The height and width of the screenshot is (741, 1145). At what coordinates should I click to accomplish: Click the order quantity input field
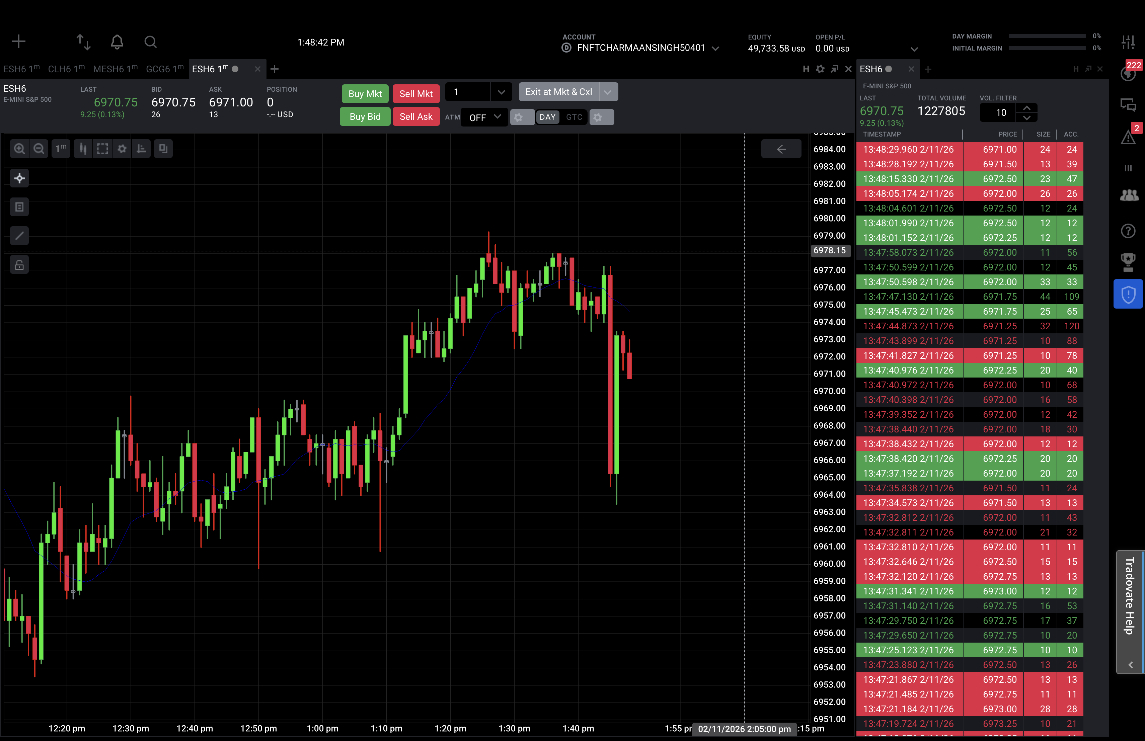click(x=468, y=92)
